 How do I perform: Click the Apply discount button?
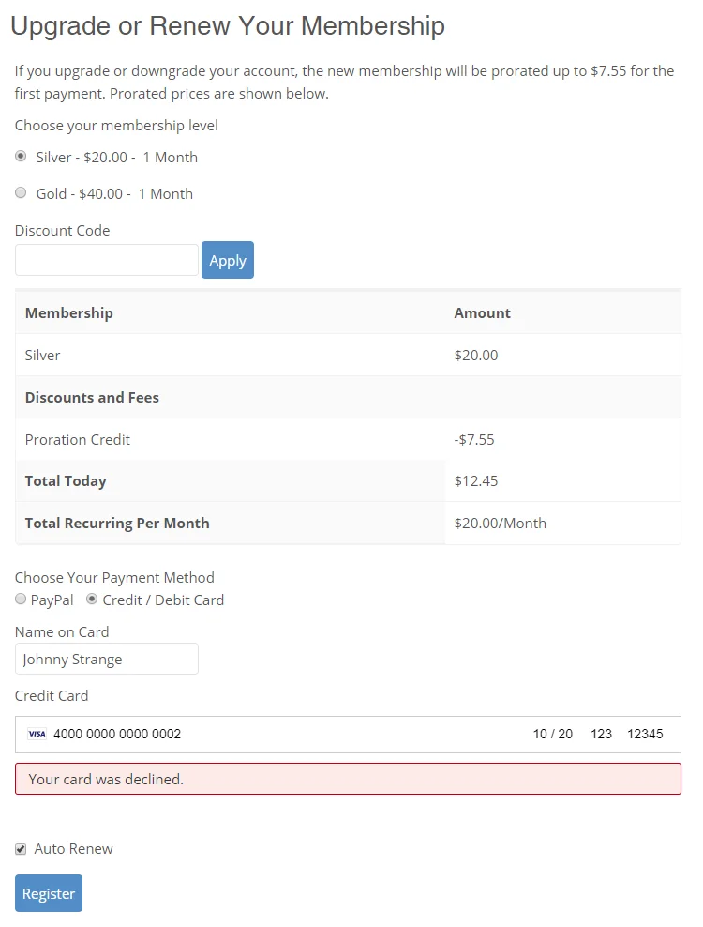pos(227,260)
